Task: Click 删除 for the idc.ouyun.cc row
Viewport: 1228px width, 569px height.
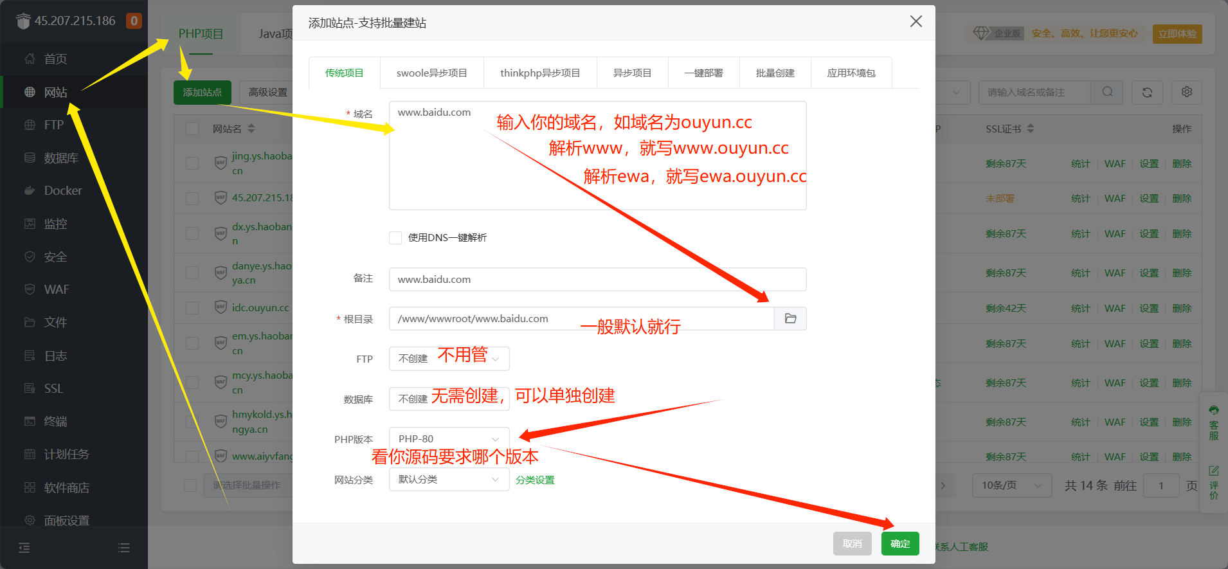Action: tap(1182, 309)
